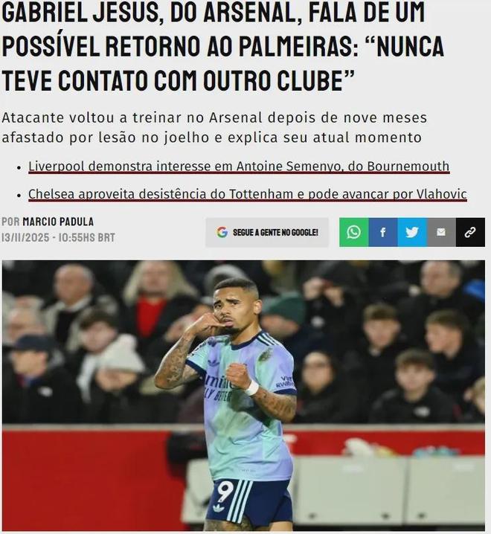Image resolution: width=491 pixels, height=534 pixels.
Task: Click the bullet before the Liverpool link
Action: [19, 167]
